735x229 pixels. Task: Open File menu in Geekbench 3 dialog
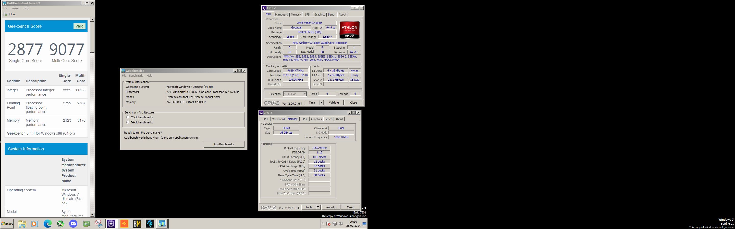[x=124, y=76]
